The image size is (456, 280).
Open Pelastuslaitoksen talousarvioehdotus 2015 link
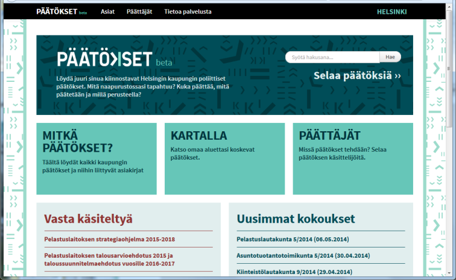110,260
